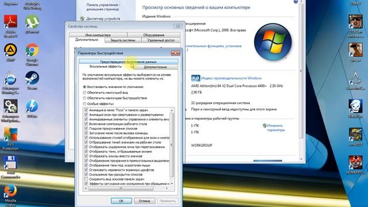Launch the µTorrent desktop shortcut
The width and height of the screenshot is (368, 207).
coord(32,24)
